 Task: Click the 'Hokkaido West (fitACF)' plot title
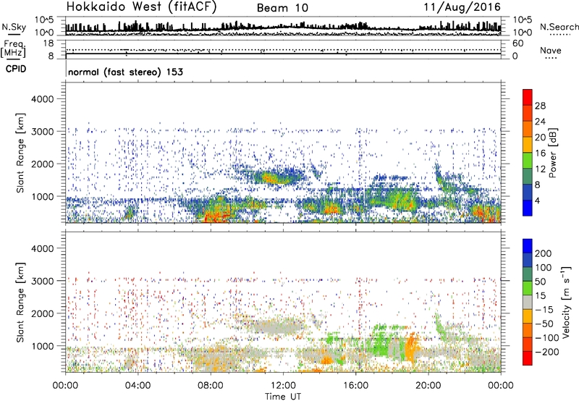tap(141, 7)
